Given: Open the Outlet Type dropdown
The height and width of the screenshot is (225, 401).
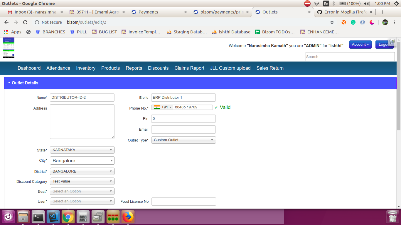Looking at the screenshot, I should pos(183,140).
